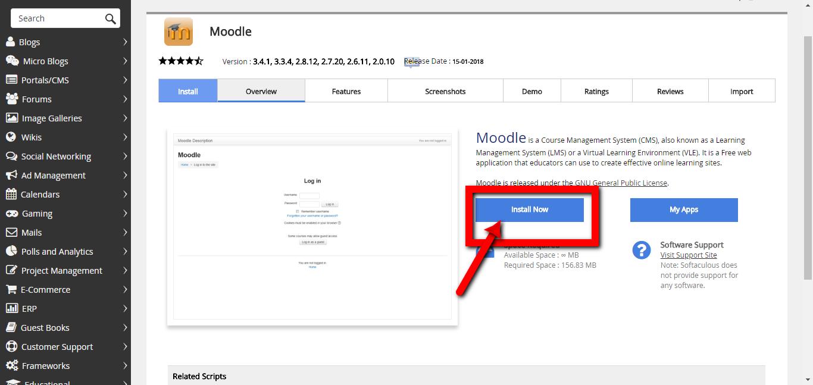Screen dimensions: 813x385
Task: Expand the Calendars category arrow
Action: pyautogui.click(x=125, y=194)
